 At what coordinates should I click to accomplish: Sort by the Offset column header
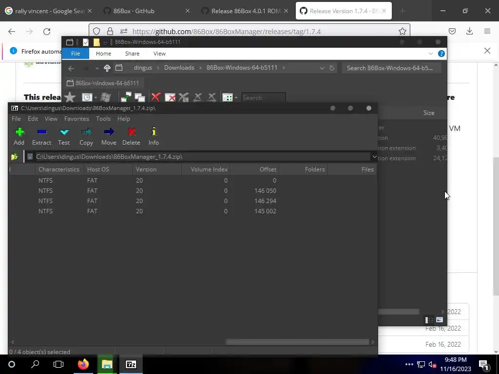coord(255,169)
